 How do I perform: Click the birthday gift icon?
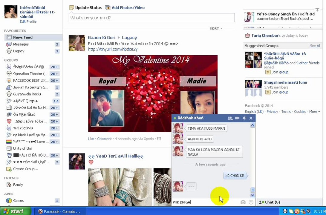pos(247,36)
